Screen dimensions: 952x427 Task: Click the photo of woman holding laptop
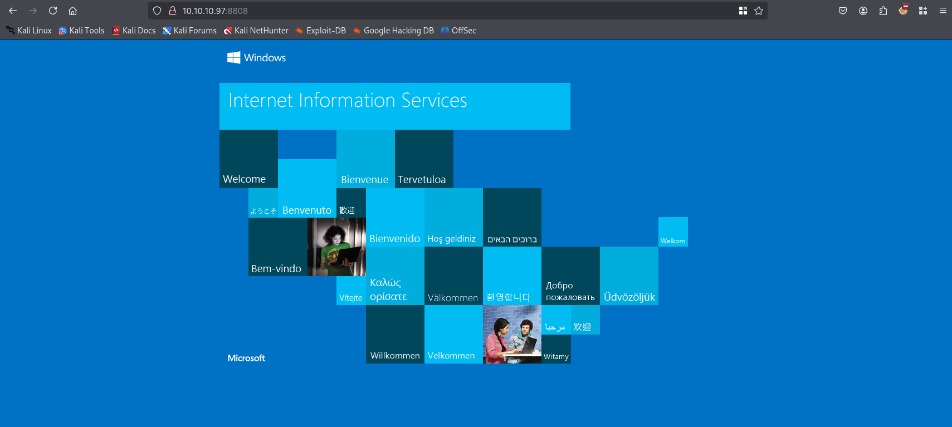pos(336,247)
